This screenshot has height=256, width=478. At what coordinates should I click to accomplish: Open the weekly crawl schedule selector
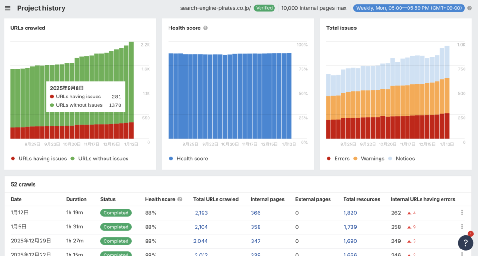click(x=408, y=8)
